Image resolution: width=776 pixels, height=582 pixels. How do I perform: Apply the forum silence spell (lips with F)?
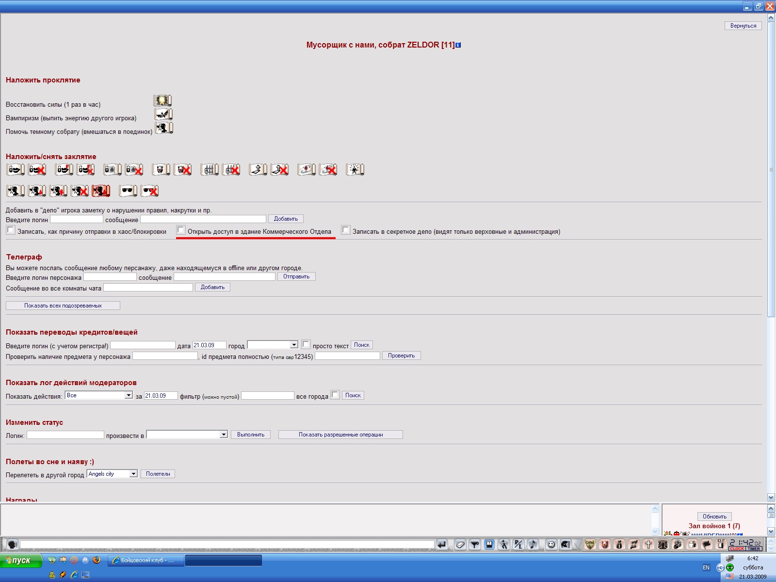tap(64, 170)
